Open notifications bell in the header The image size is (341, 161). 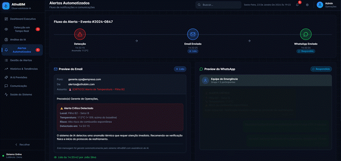(297, 5)
